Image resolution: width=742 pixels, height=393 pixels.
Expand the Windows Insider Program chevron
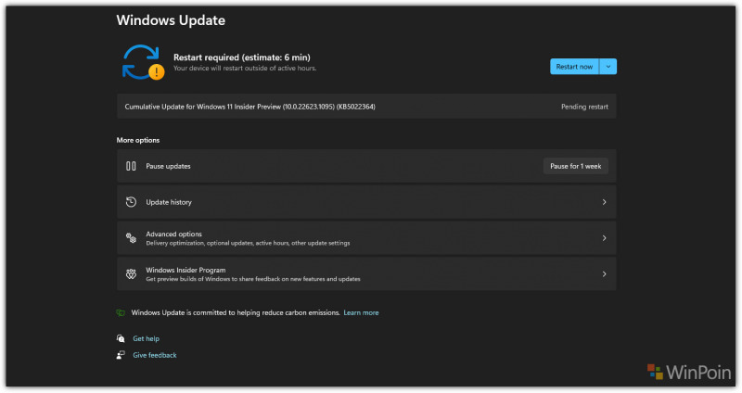coord(604,273)
